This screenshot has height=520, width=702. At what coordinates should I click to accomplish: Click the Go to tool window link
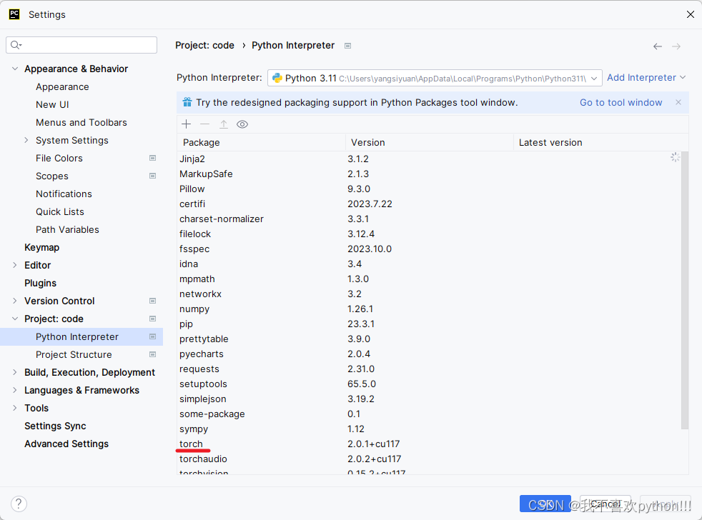(621, 102)
